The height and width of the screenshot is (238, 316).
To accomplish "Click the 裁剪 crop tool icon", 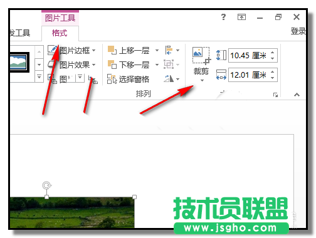I will click(x=201, y=55).
